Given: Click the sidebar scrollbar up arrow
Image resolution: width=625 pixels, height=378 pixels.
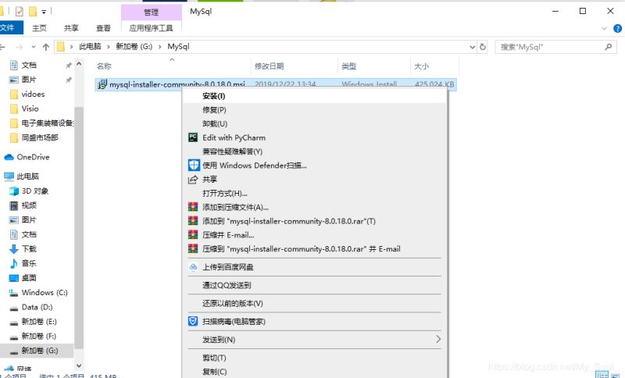Looking at the screenshot, I should (79, 64).
